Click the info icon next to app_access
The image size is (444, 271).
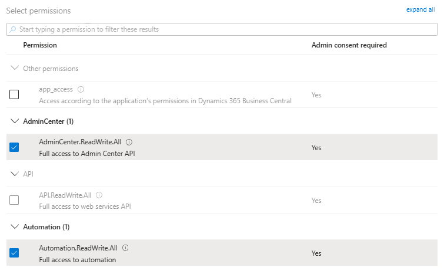click(x=81, y=89)
